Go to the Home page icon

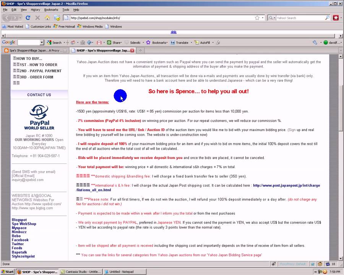coord(47,18)
